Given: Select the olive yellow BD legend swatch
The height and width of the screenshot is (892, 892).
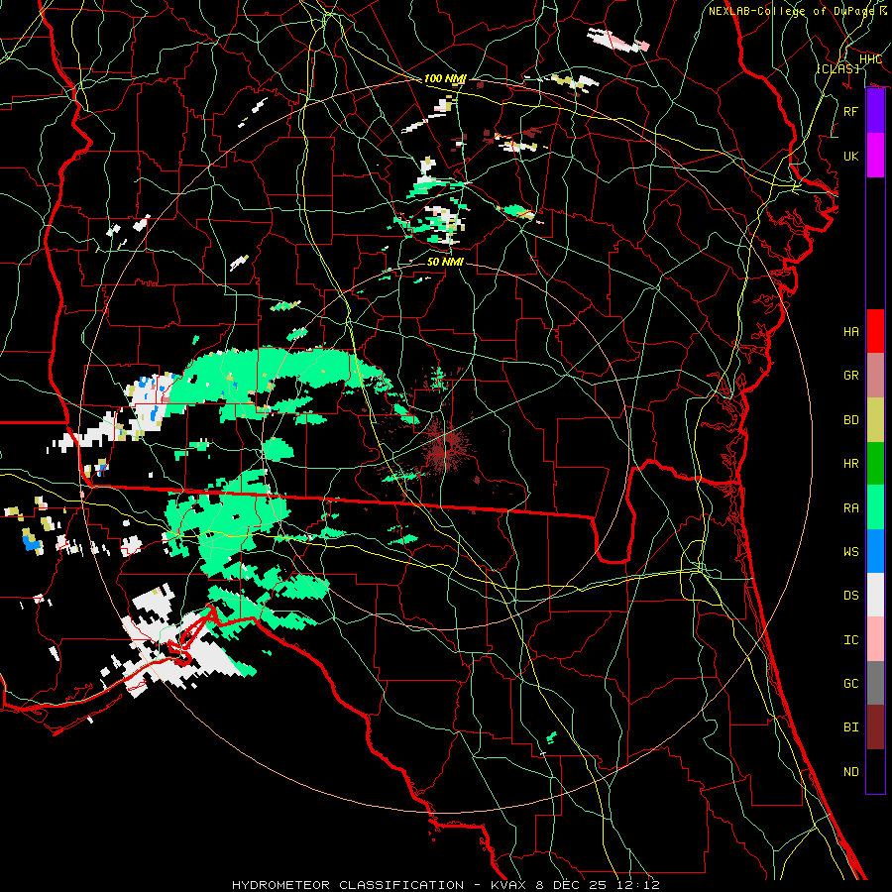Looking at the screenshot, I should pos(875,420).
